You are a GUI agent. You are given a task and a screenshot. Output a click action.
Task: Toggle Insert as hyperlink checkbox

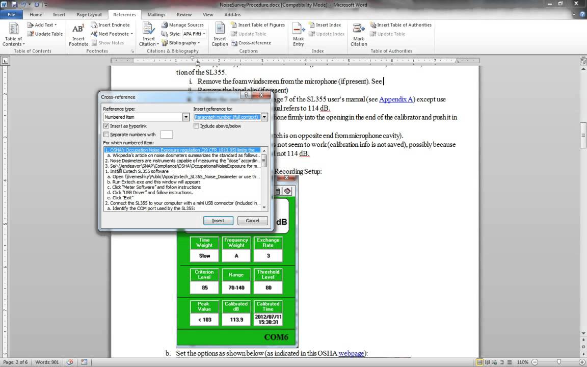click(x=106, y=126)
